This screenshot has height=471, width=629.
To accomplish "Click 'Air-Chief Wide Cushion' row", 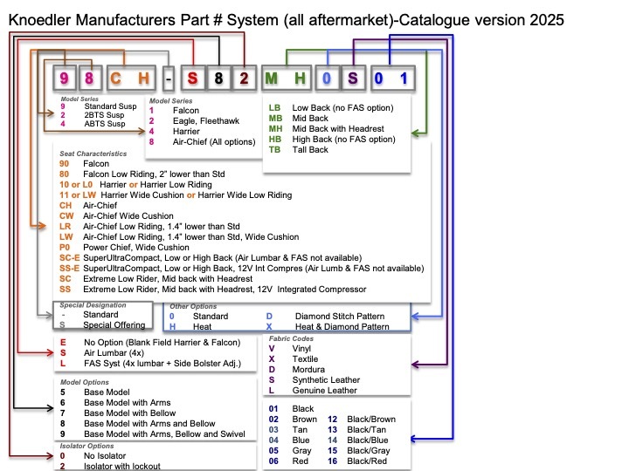I will [116, 216].
